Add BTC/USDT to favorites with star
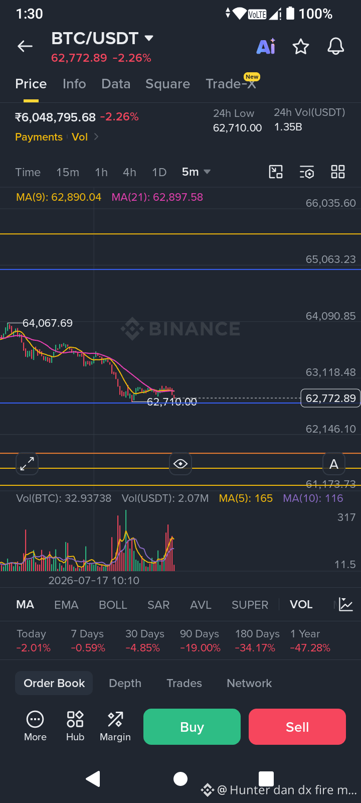The width and height of the screenshot is (361, 803). pos(301,47)
